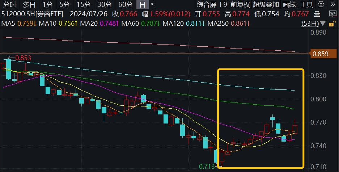Click MA250 0.861 indicator label
This screenshot has width=339, height=172.
(229, 24)
